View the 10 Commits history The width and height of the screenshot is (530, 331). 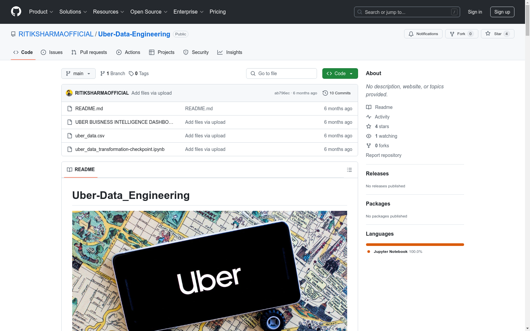[x=337, y=93]
